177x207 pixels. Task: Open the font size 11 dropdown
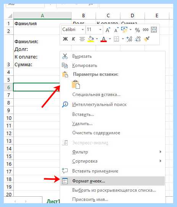tap(100, 29)
